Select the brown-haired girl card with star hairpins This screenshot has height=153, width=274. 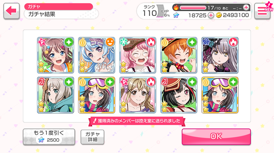[x=56, y=55]
